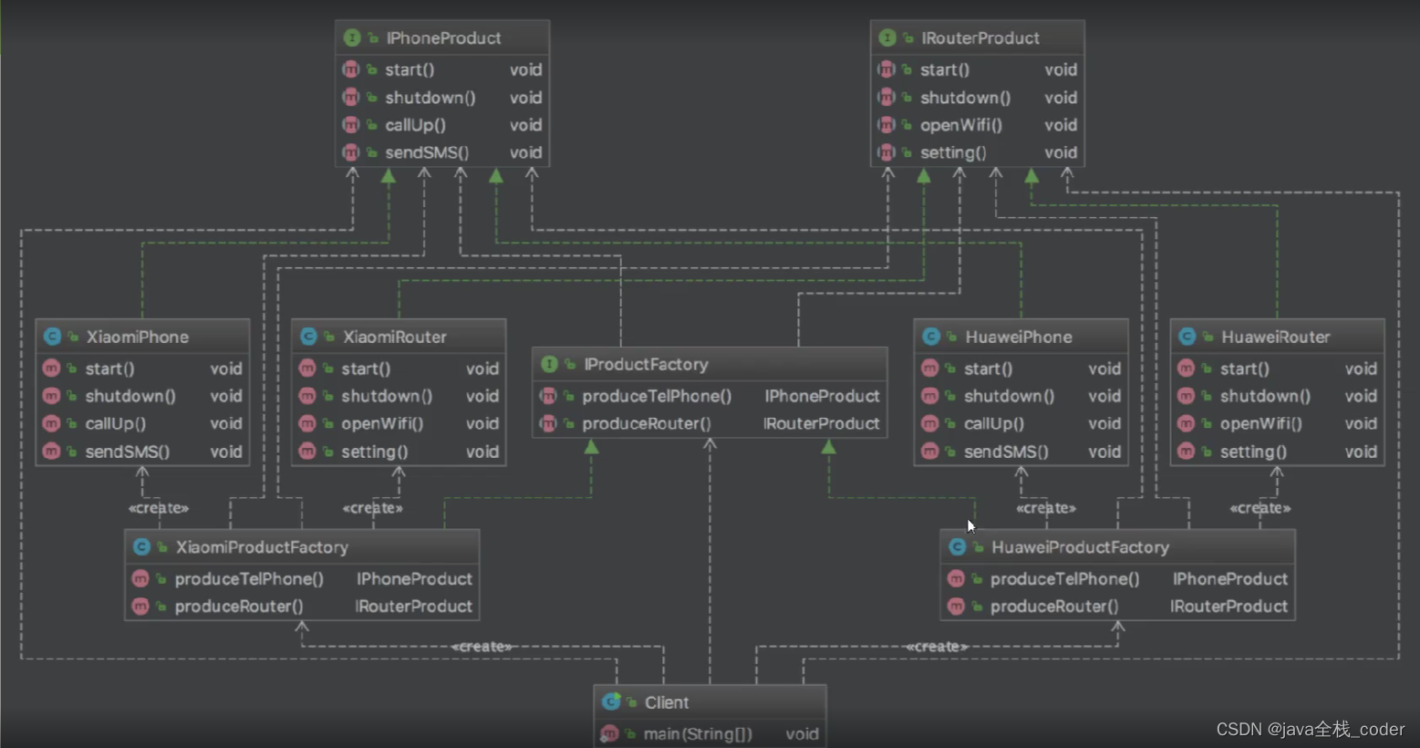Select setting() method in IRouterProduct
This screenshot has width=1420, height=748.
point(978,152)
